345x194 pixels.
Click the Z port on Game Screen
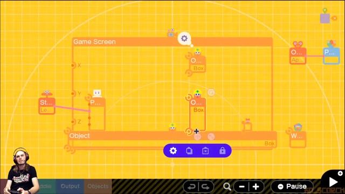point(73,122)
